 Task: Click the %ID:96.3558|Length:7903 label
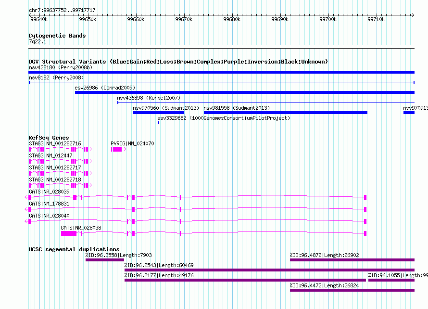tap(119, 255)
